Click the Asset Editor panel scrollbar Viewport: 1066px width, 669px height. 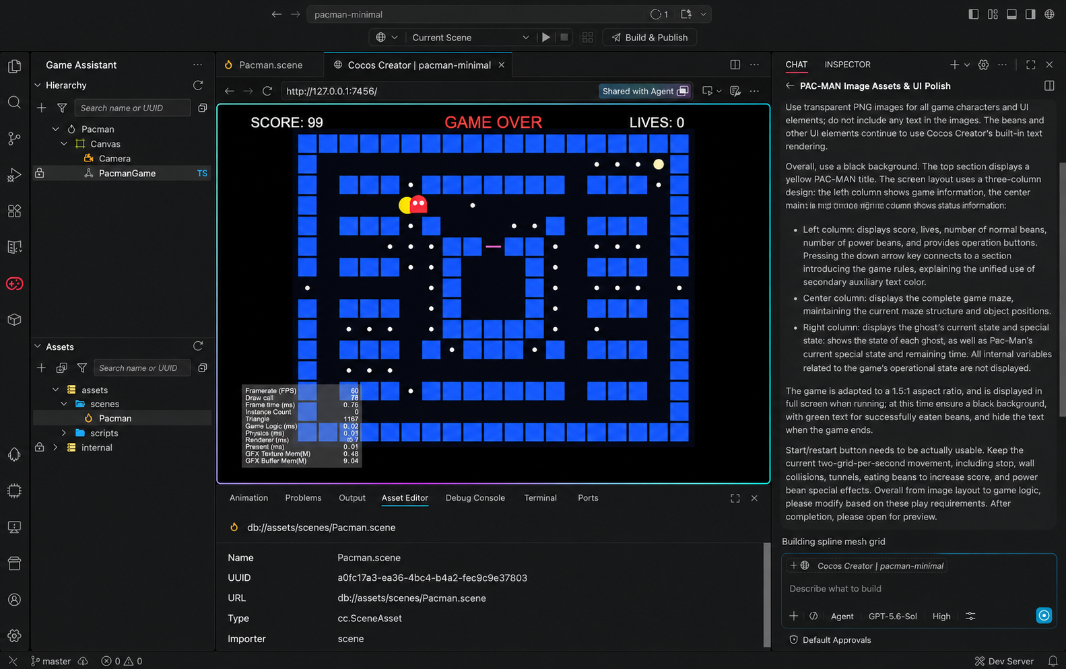click(767, 595)
